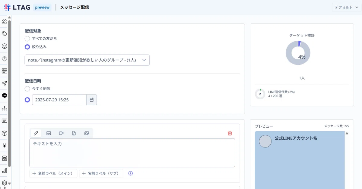Open the yen currency sidebar icon
Viewport: 362px width, 189px height.
pos(4,146)
